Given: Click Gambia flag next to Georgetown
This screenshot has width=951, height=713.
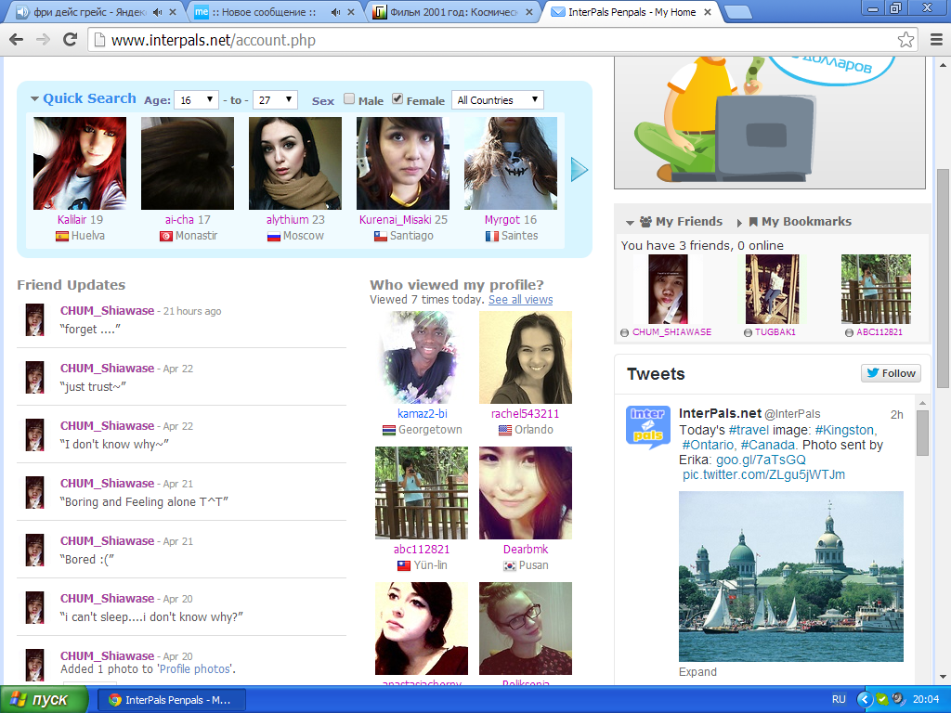Looking at the screenshot, I should coord(389,431).
